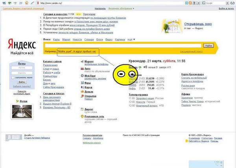Switch to the Новости search tab

point(77,40)
